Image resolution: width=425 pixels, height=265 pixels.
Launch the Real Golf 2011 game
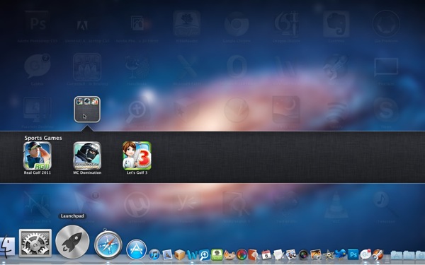[x=37, y=156]
